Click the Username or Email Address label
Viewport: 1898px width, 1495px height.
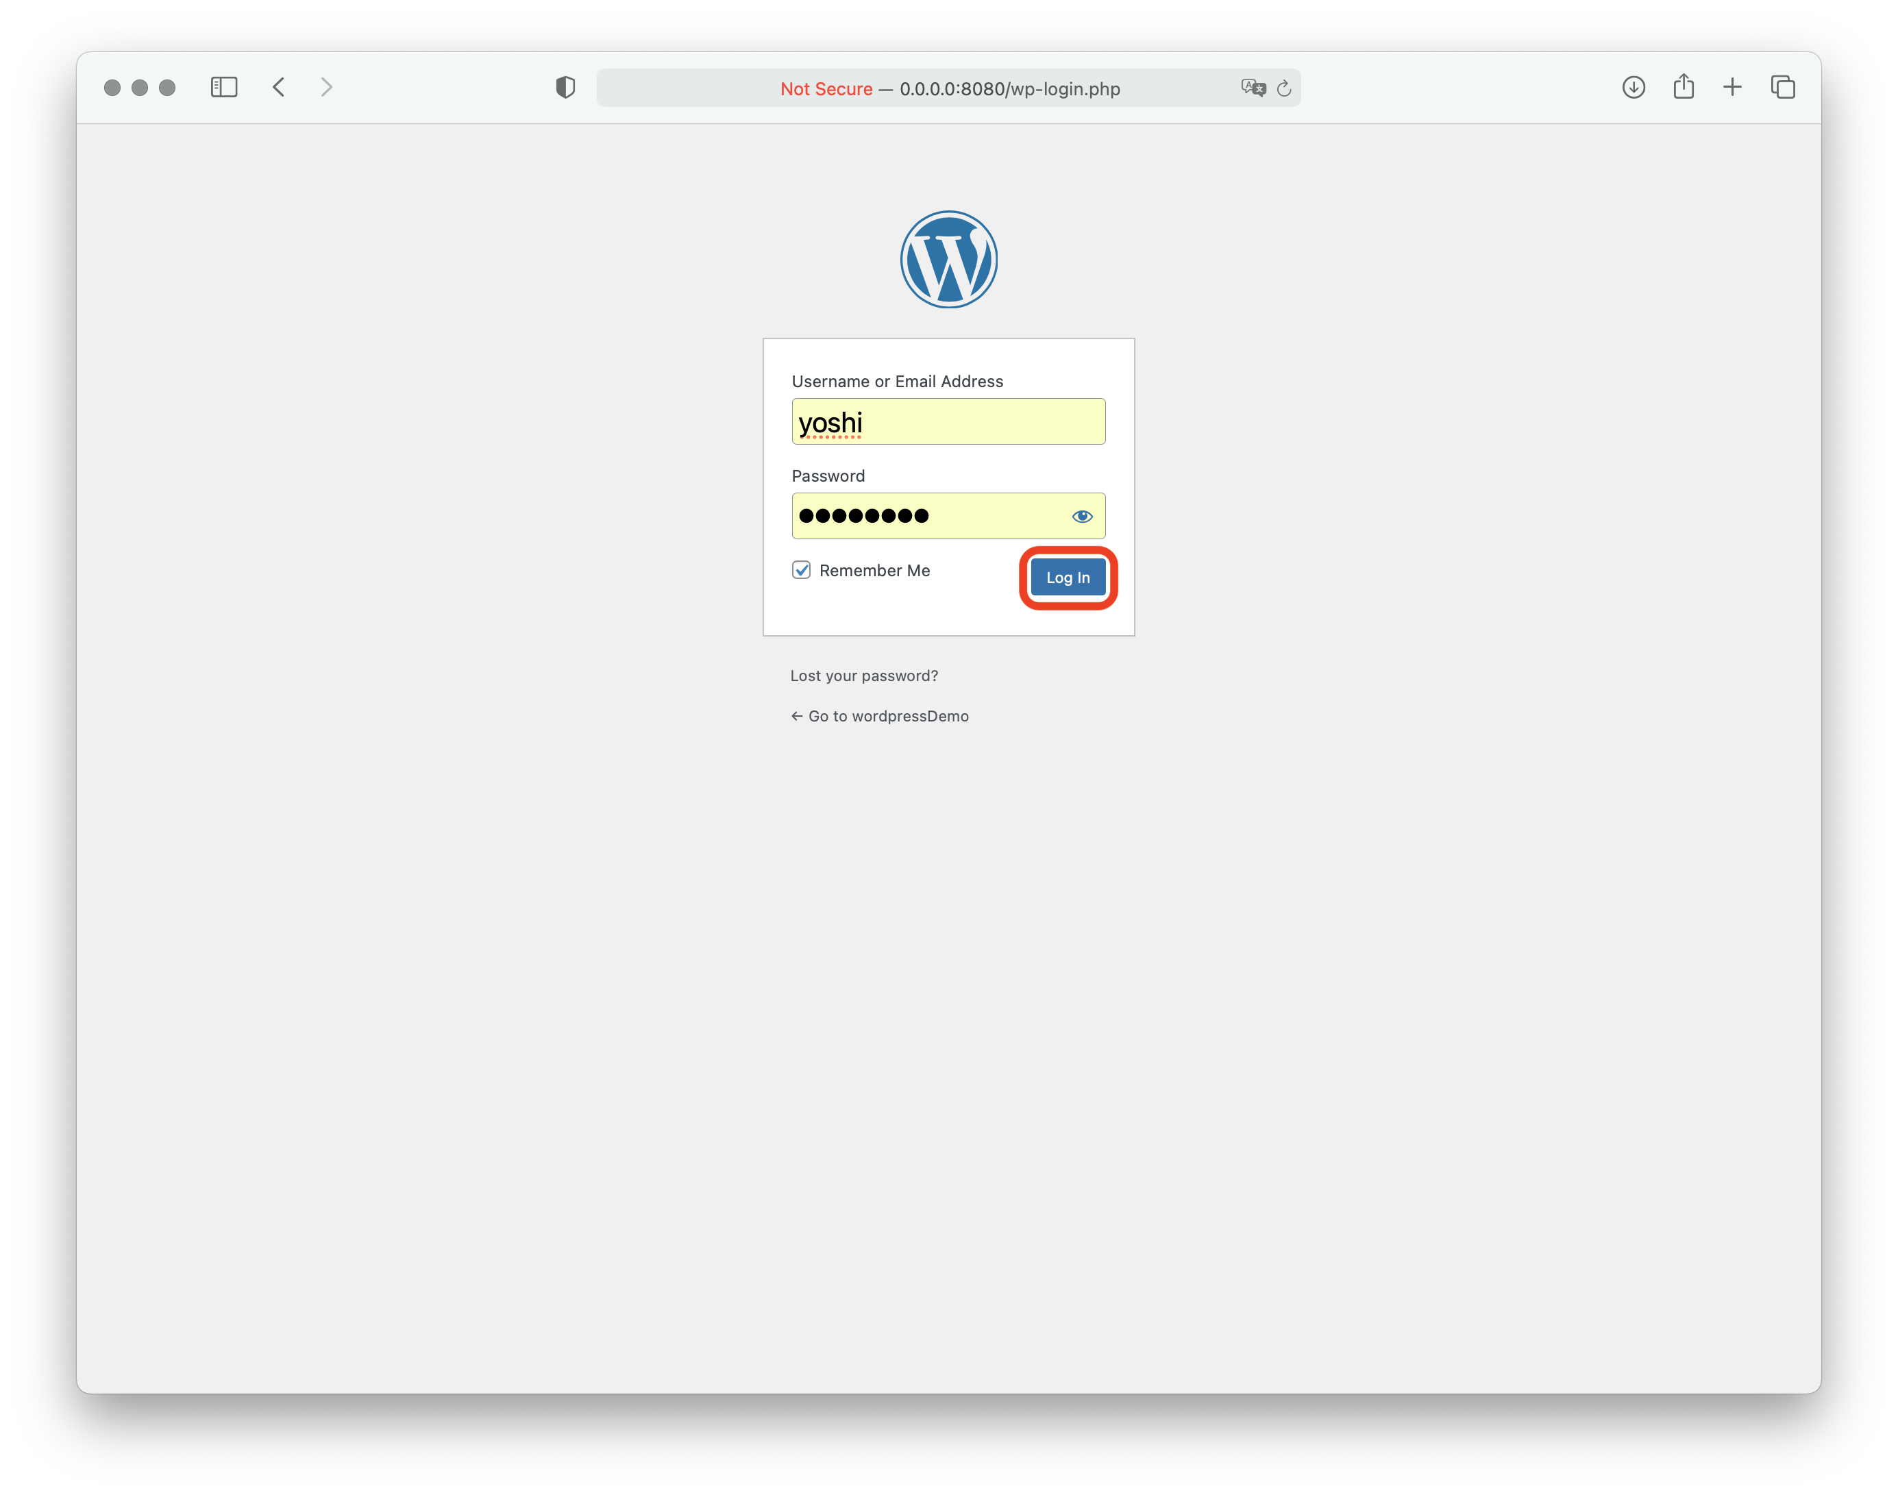(898, 382)
